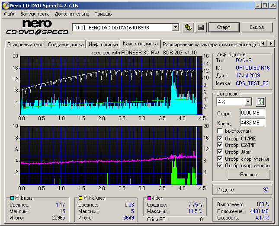Viewport: 279px width, 226px height.
Task: Maximize the Nero CD-DVD Speed window
Action: (x=265, y=6)
